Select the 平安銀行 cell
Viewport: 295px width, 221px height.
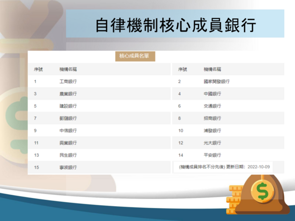(212, 155)
